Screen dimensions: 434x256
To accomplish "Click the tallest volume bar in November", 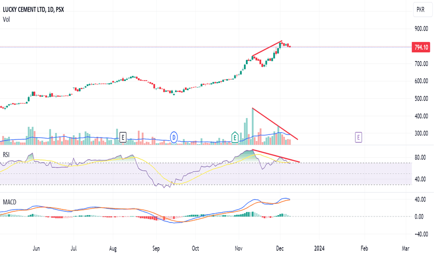I will tap(252, 126).
